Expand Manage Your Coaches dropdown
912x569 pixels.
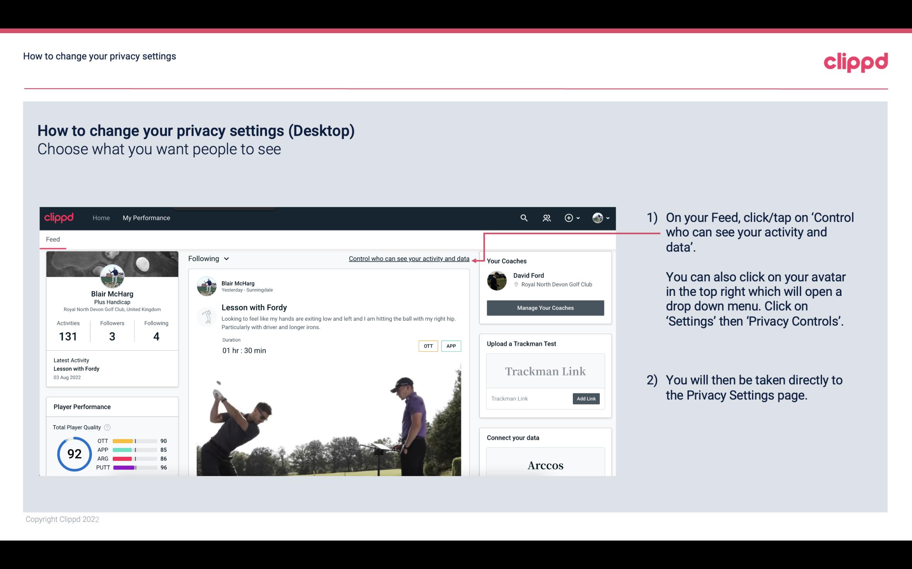click(545, 308)
